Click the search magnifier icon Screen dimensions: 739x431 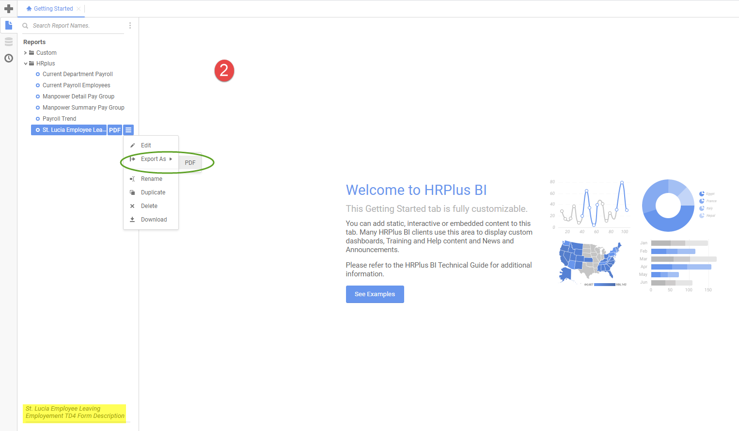point(25,26)
